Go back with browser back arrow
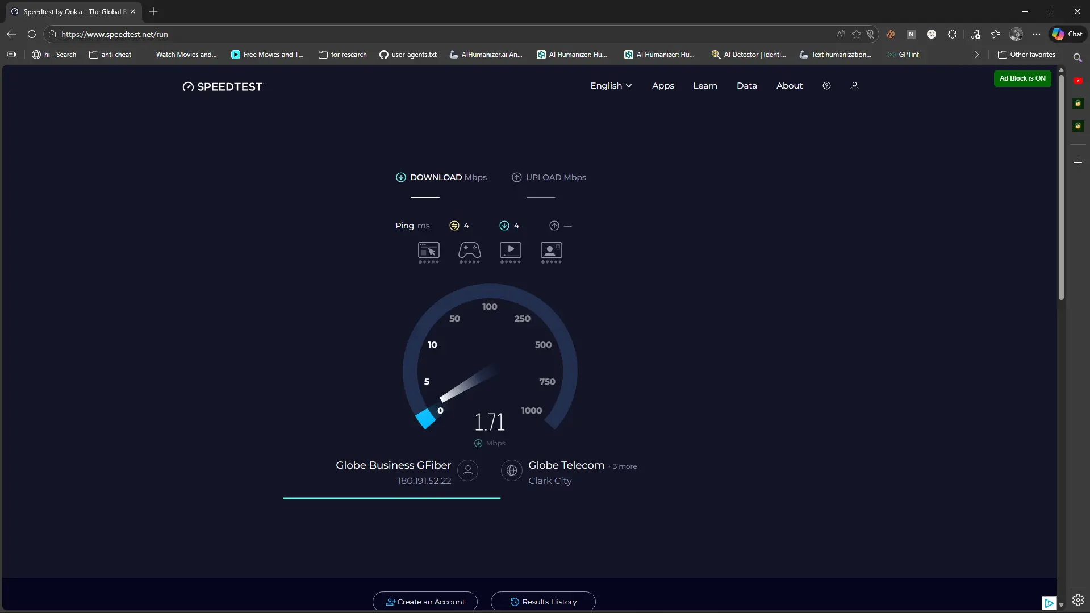This screenshot has width=1090, height=613. point(11,34)
